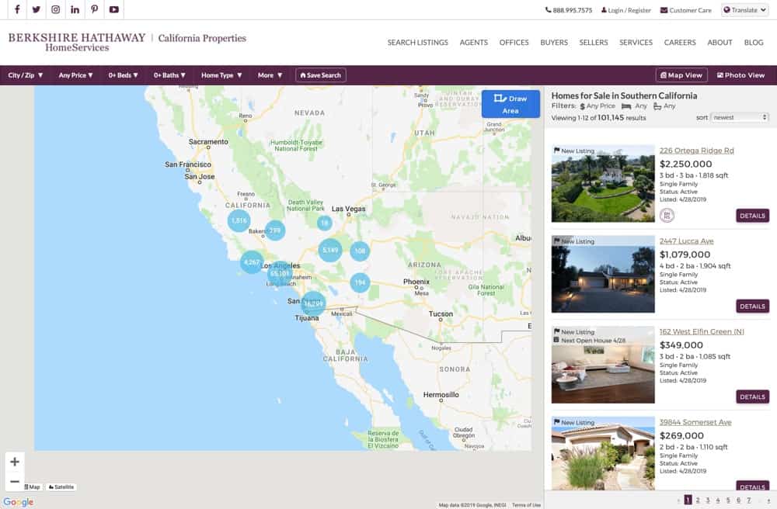Open the AGENTS menu
The height and width of the screenshot is (509, 777).
473,43
